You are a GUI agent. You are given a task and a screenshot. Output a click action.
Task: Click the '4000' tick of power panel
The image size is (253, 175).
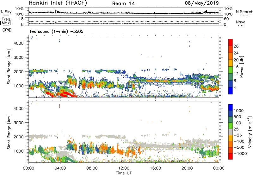19,43
